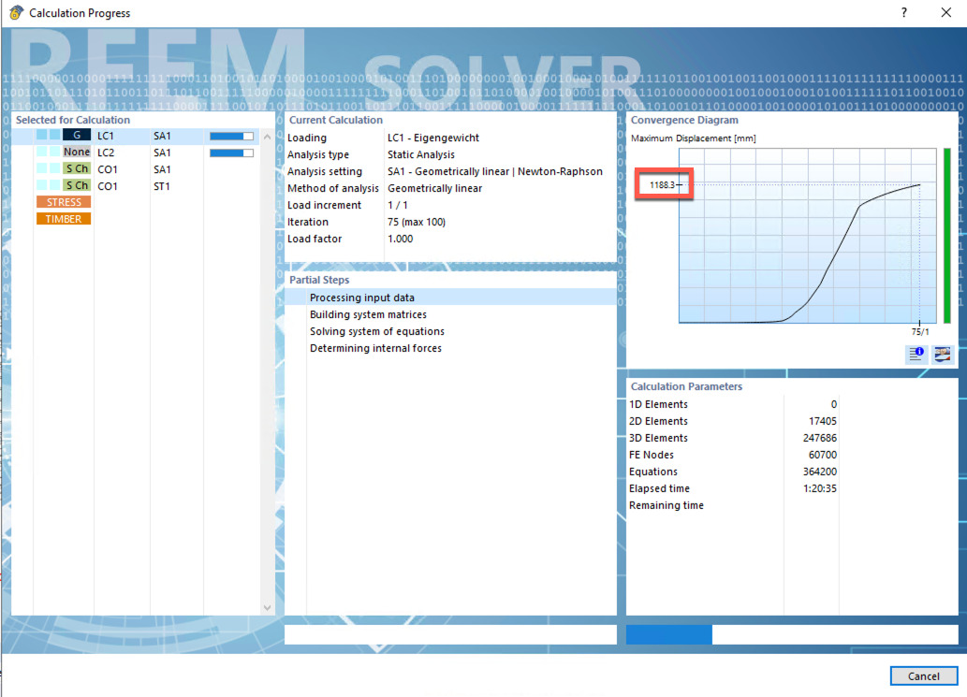Select the Solving system of equations step
This screenshot has height=697, width=967.
click(x=377, y=331)
